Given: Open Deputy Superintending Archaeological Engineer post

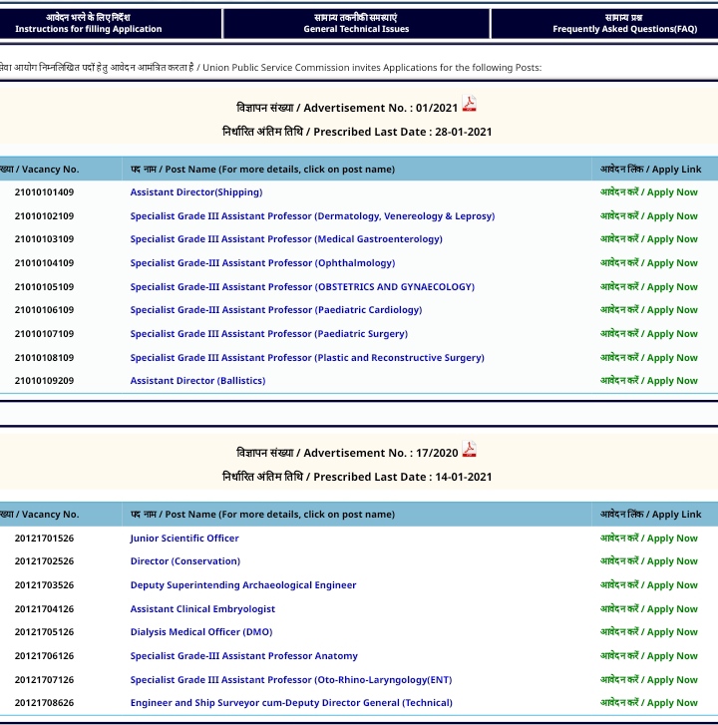Looking at the screenshot, I should (243, 585).
